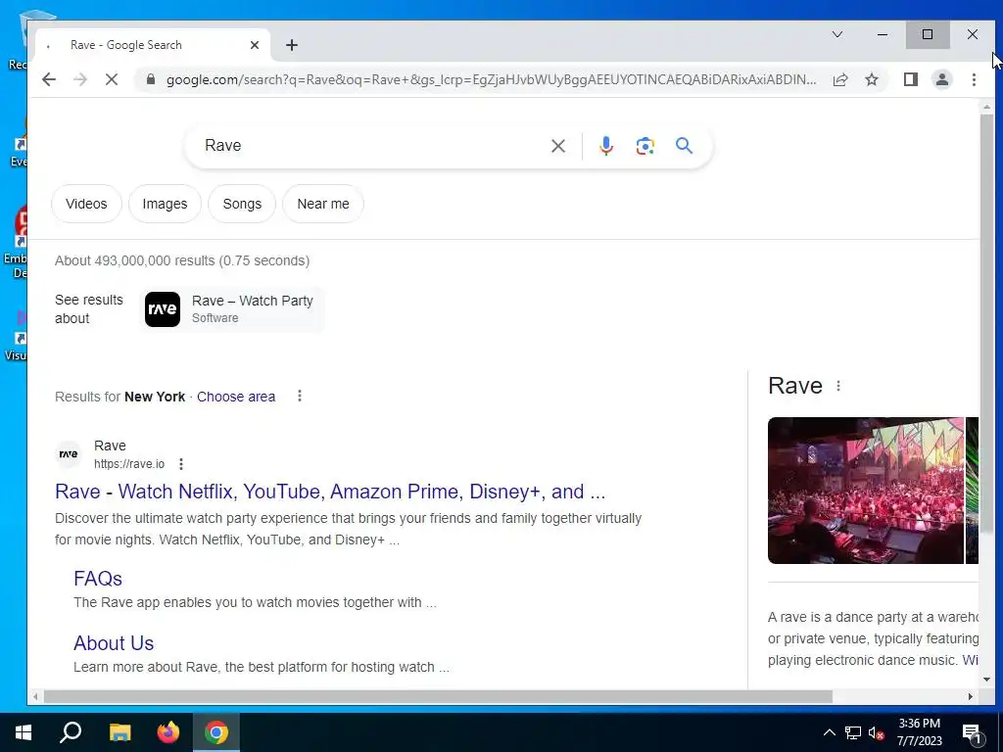
Task: Show hidden system tray icons
Action: pyautogui.click(x=829, y=732)
